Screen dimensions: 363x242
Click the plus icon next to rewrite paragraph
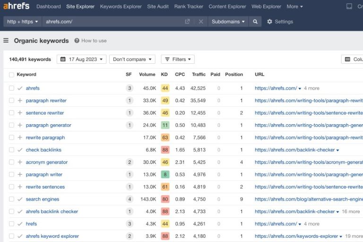pyautogui.click(x=20, y=138)
